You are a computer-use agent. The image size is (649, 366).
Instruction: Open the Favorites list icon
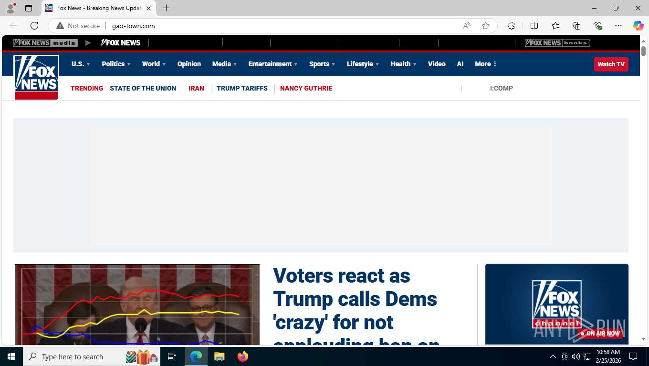point(555,26)
